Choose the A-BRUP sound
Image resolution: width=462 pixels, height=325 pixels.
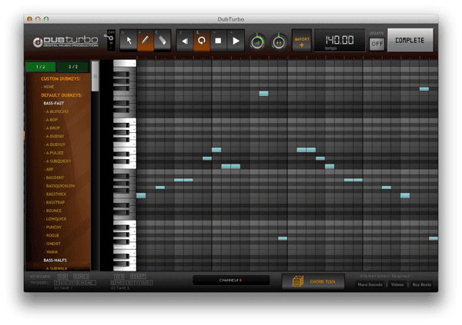point(52,128)
